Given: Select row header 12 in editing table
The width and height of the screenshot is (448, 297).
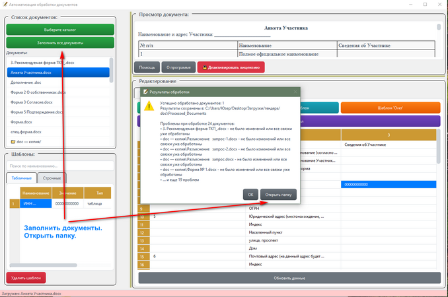Looking at the screenshot, I should (x=143, y=232).
